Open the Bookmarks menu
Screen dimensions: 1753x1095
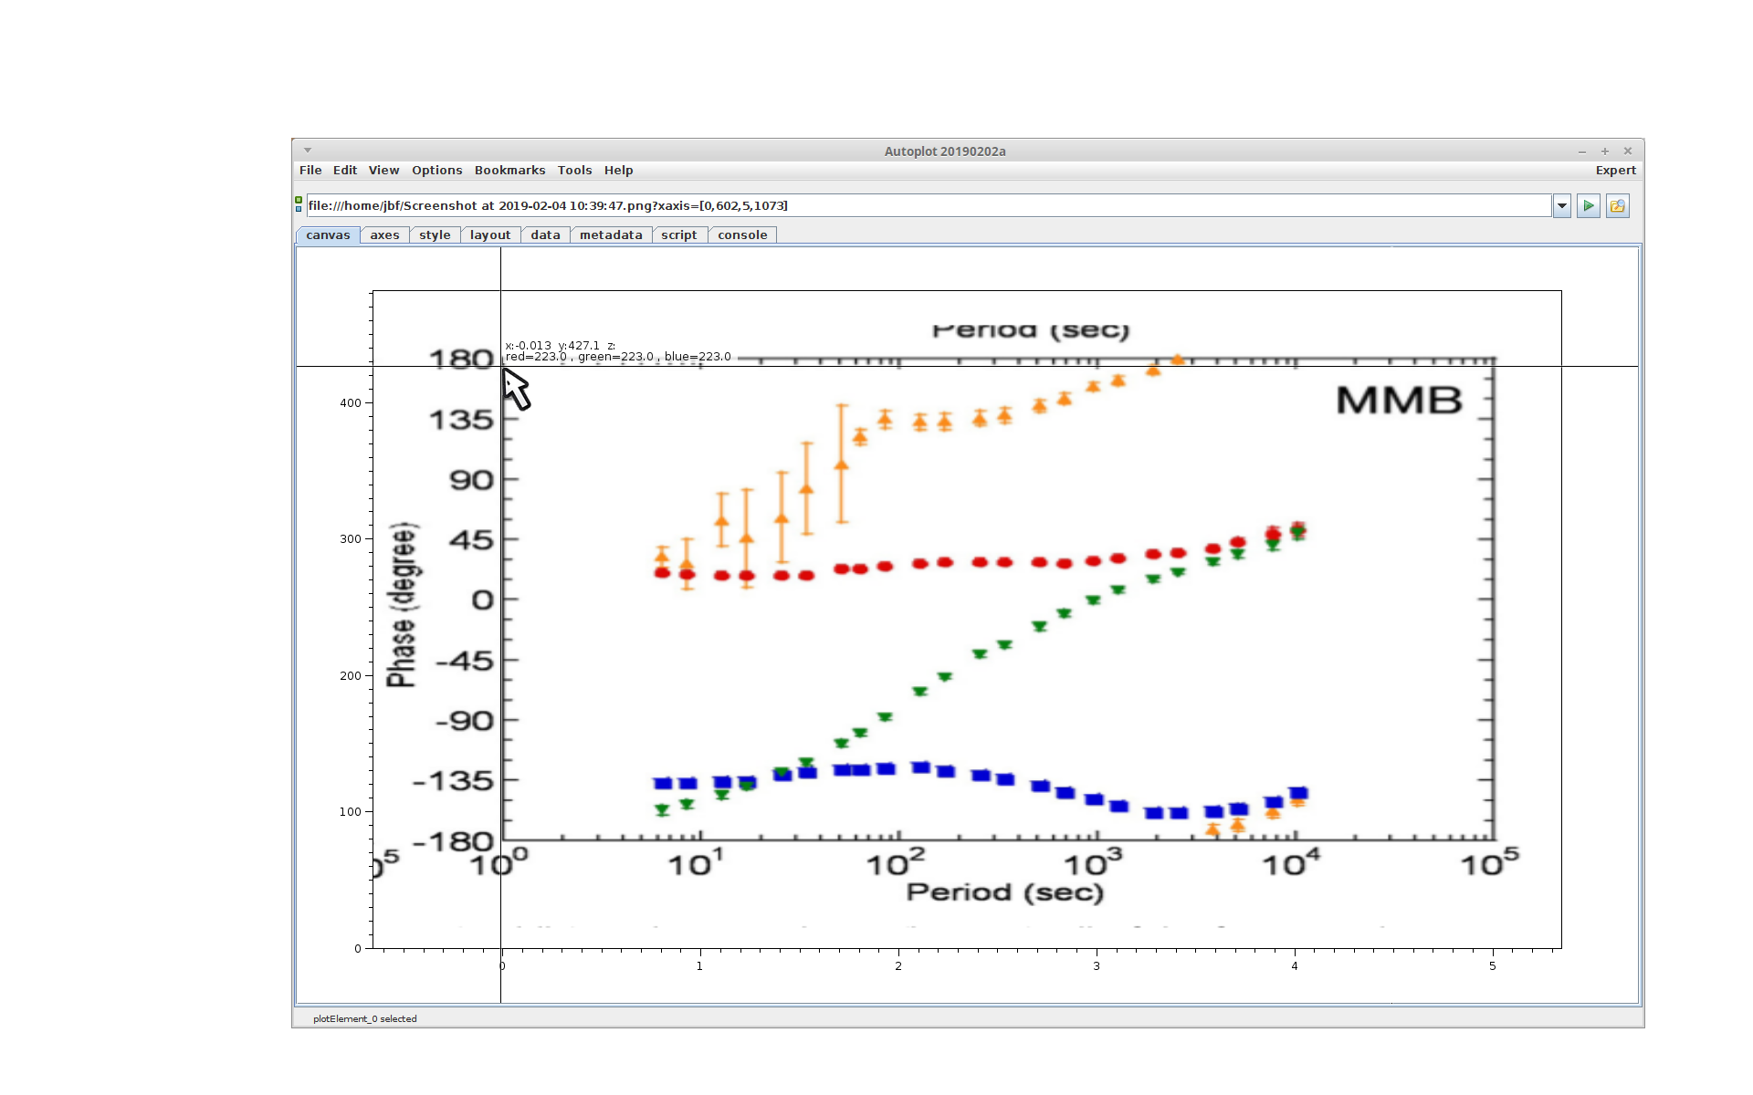coord(509,171)
